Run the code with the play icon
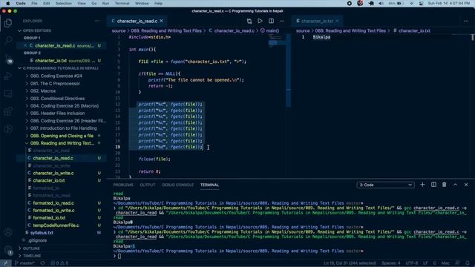This screenshot has width=475, height=267. coord(260,21)
